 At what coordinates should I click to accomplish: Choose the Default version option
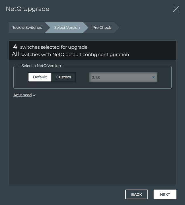point(40,77)
